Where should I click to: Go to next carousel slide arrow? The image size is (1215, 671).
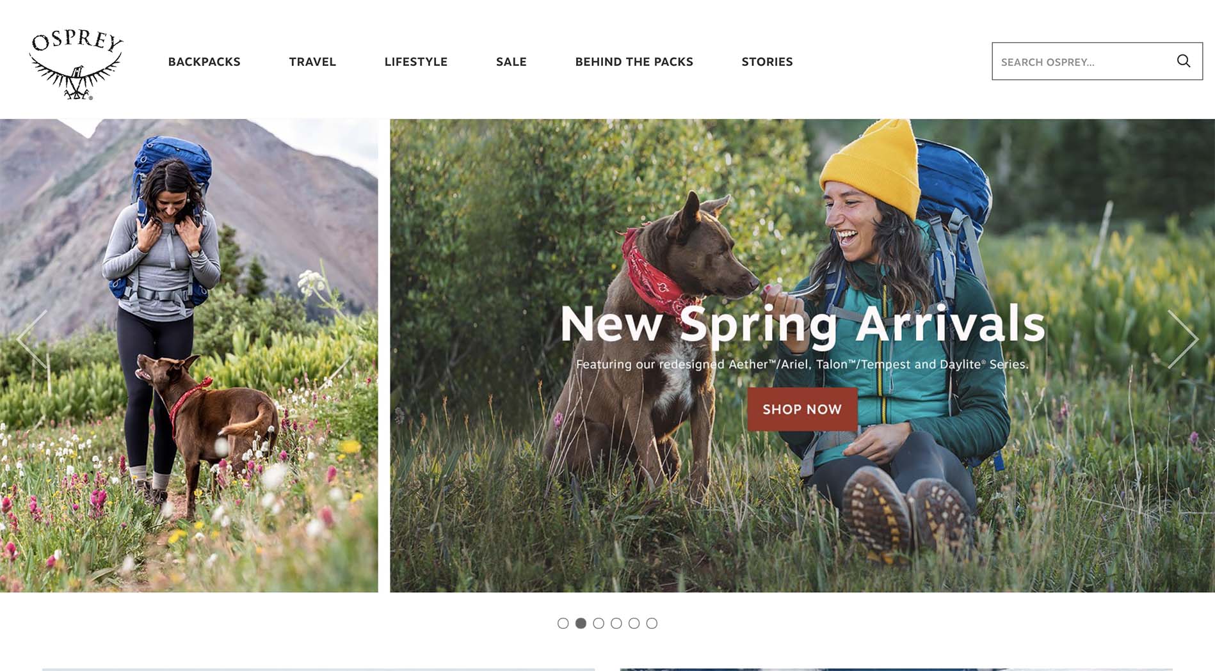point(1182,339)
